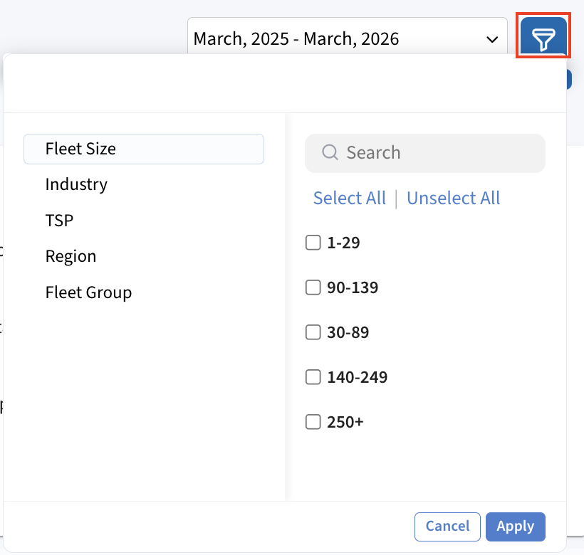Screen dimensions: 584x555
Task: Select the 250+ fleet size checkbox
Action: [313, 422]
